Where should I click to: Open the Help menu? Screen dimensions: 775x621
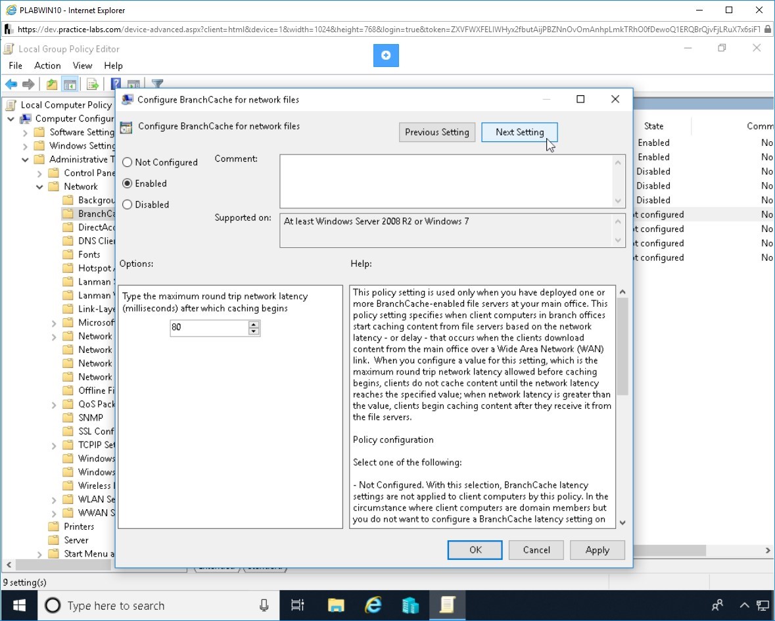click(x=113, y=66)
